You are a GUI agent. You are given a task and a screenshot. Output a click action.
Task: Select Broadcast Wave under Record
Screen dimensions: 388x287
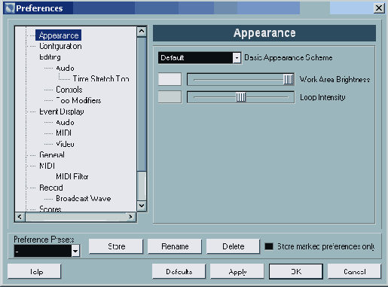(84, 198)
